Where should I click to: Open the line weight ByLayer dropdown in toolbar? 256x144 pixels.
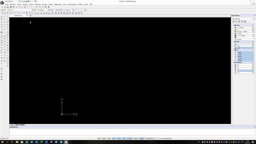click(73, 10)
